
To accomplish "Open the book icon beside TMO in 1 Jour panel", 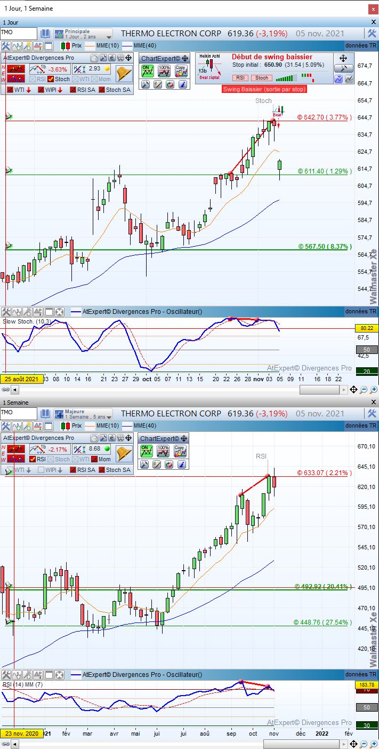I will click(x=45, y=33).
